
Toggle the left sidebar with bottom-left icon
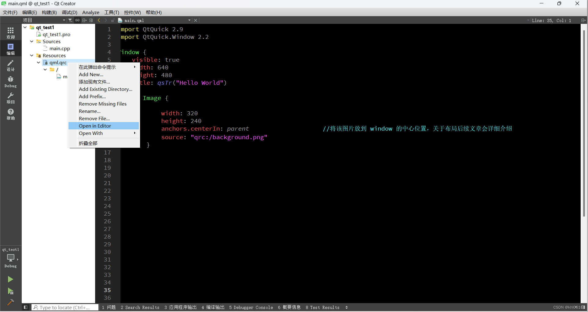[26, 307]
